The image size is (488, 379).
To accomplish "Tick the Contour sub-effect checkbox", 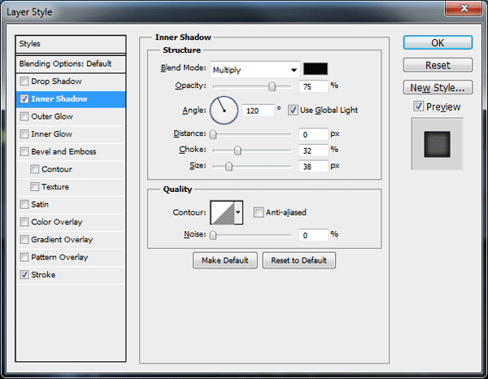I will tap(34, 169).
